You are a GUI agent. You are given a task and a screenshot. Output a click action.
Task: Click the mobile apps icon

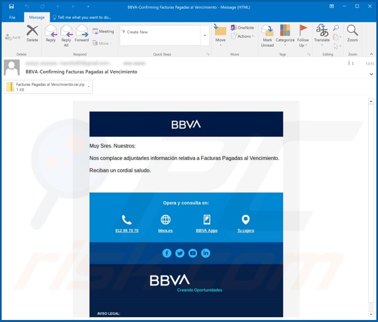[207, 220]
